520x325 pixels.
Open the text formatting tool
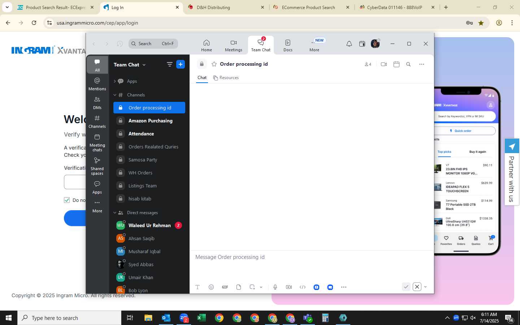198,287
